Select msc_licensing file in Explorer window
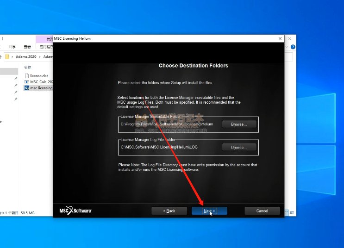Image resolution: width=344 pixels, height=248 pixels. click(38, 88)
